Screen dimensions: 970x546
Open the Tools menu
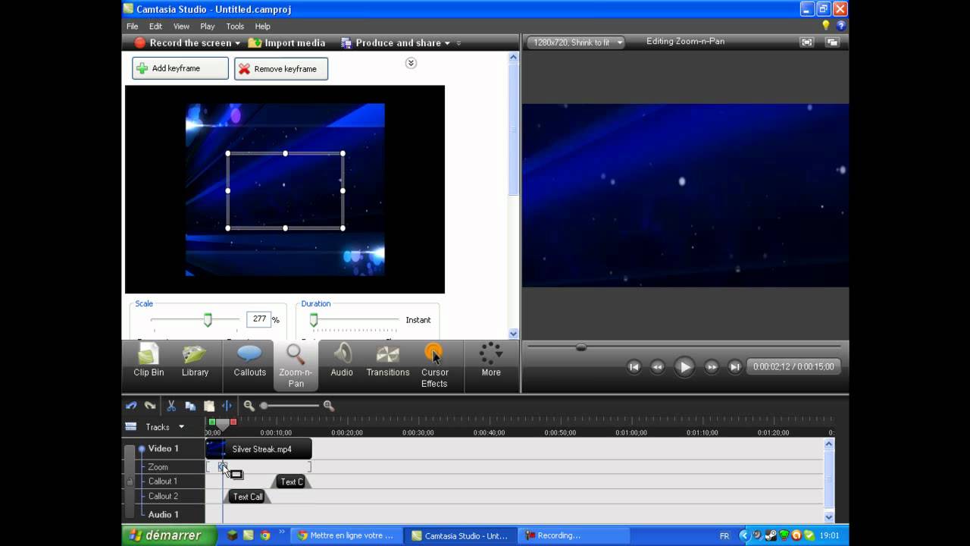click(235, 27)
